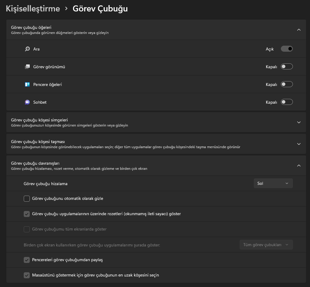Click the Sohbet chat icon
Viewport: 310px width, 287px height.
(x=27, y=102)
